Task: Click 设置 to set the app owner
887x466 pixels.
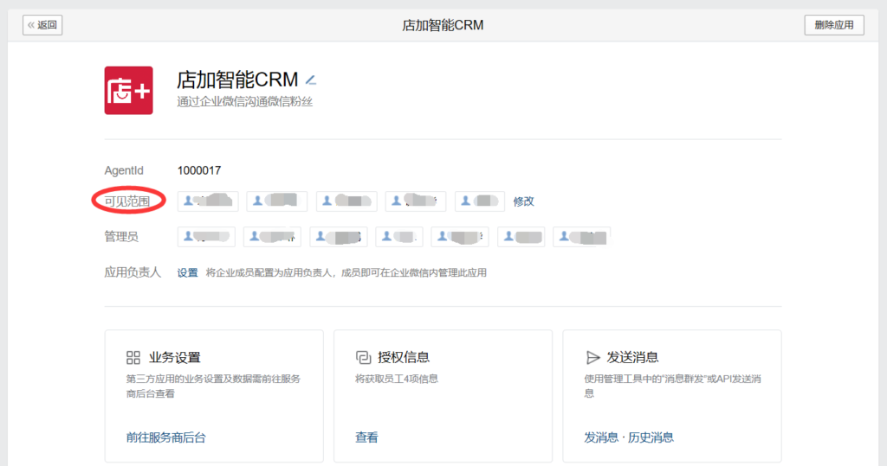Action: 187,273
